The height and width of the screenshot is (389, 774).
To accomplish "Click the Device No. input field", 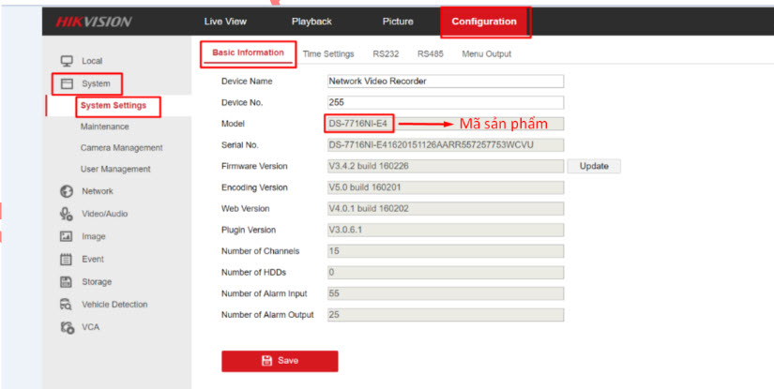I will pos(445,102).
